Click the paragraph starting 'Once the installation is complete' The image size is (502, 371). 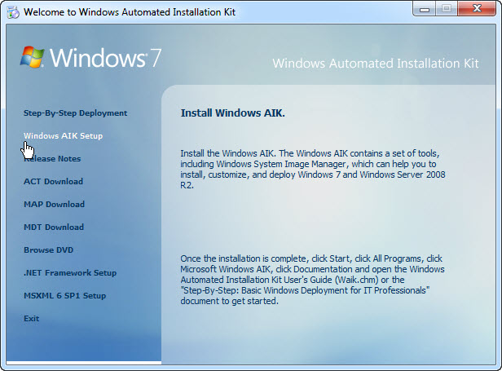coord(312,280)
